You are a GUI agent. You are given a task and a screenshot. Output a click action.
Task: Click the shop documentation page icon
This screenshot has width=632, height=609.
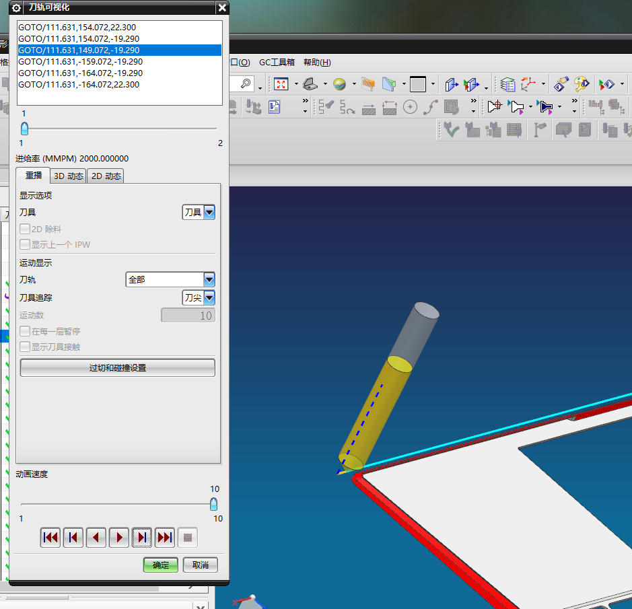275,107
